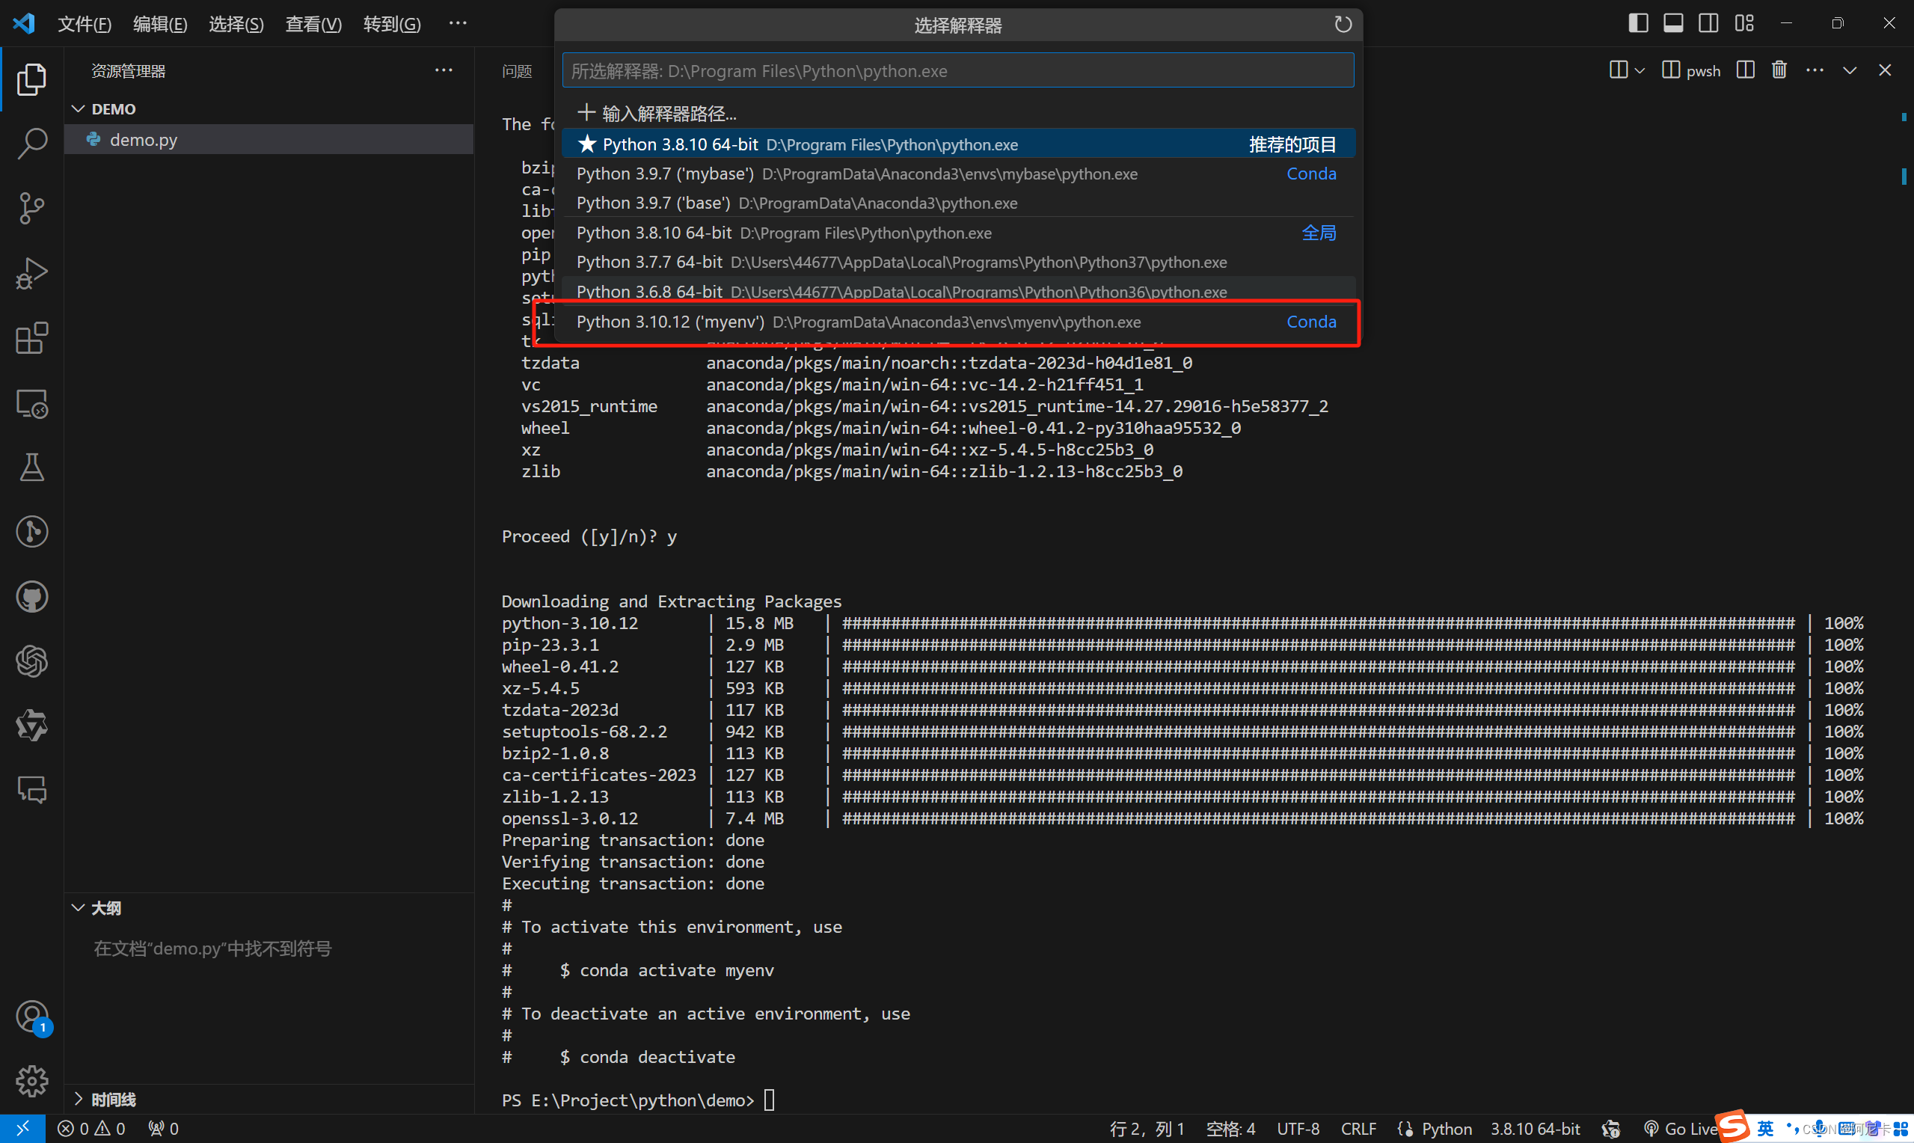The width and height of the screenshot is (1914, 1143).
Task: Open the GitHub view icon
Action: pyautogui.click(x=31, y=597)
